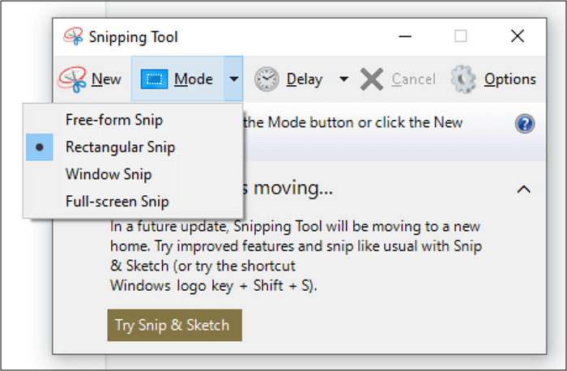Select Full-screen Snip mode
The height and width of the screenshot is (371, 567).
[117, 201]
